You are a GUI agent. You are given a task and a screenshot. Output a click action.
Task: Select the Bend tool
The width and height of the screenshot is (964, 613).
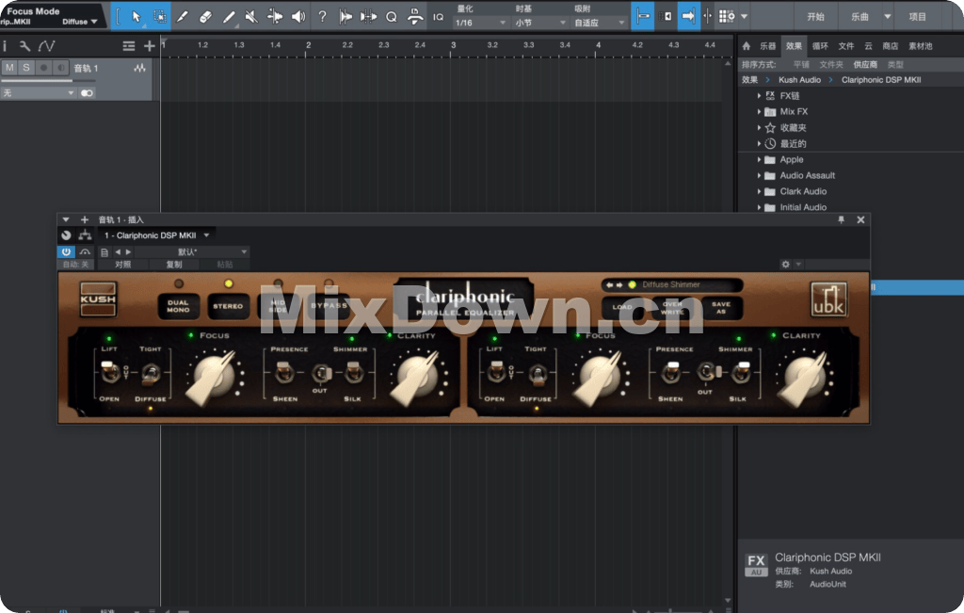[x=275, y=17]
